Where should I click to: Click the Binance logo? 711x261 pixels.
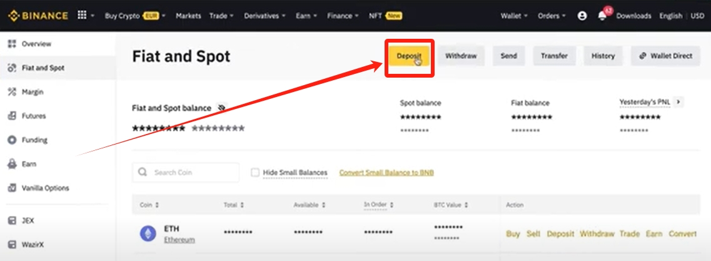pyautogui.click(x=38, y=16)
